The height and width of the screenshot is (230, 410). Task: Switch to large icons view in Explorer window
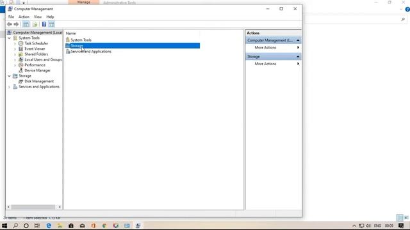point(406,217)
